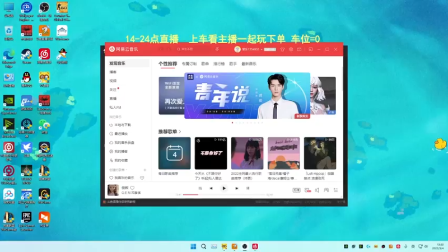This screenshot has width=448, height=252.
Task: Go back with the title bar back arrow
Action: coord(161,49)
